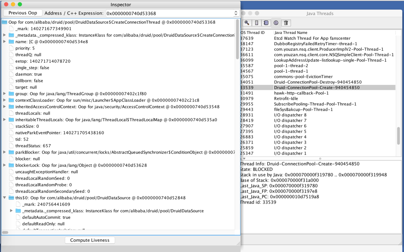
Task: Select the folder icon beside group ThreadGroup entry
Action: [11, 94]
